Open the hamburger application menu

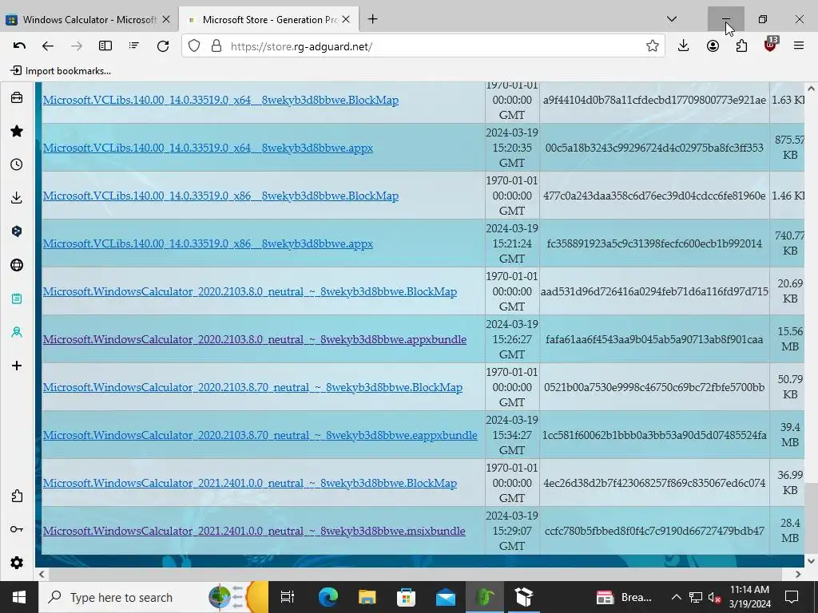coord(799,45)
